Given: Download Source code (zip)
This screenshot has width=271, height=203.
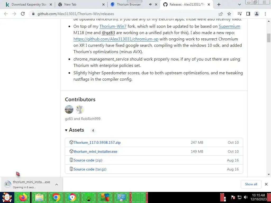Looking at the screenshot, I should 88,160.
